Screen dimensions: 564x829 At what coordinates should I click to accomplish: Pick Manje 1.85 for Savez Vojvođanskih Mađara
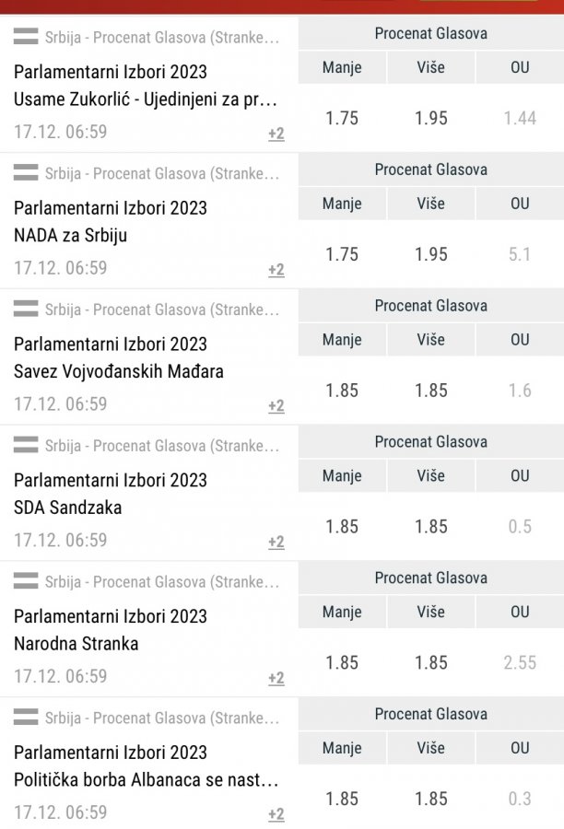pos(342,391)
